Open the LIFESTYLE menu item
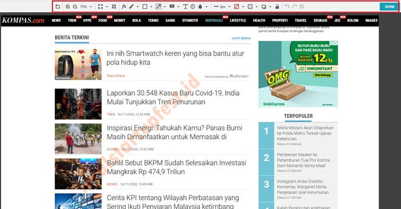This screenshot has width=401, height=209. coord(238,21)
